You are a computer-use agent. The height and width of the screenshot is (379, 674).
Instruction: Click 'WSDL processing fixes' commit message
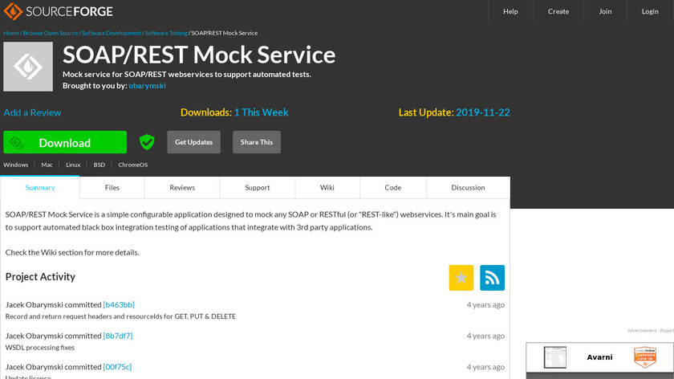[x=40, y=347]
